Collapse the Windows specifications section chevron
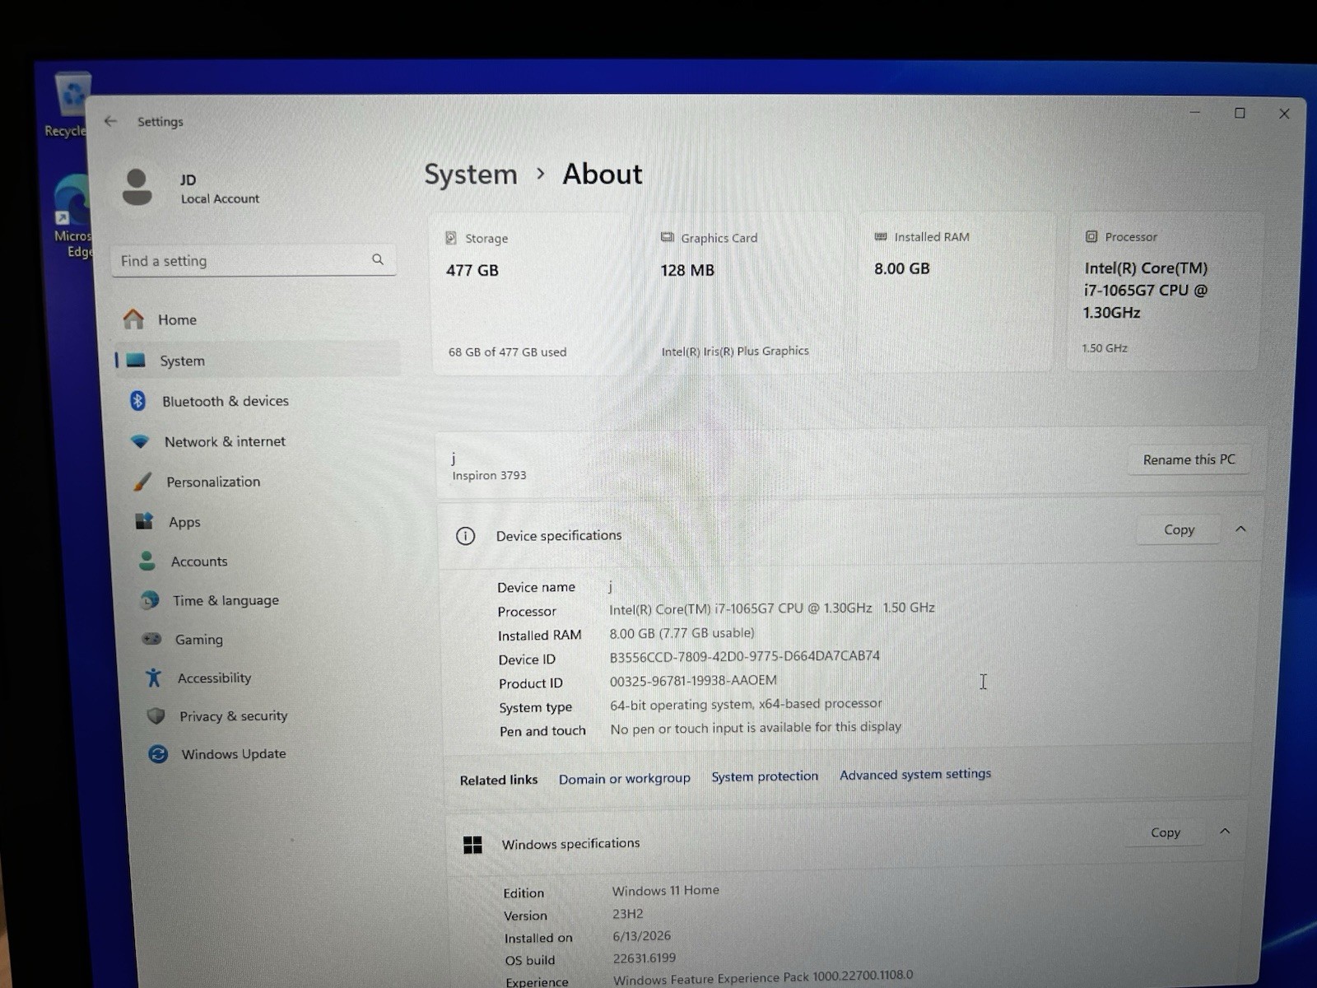 click(1225, 832)
